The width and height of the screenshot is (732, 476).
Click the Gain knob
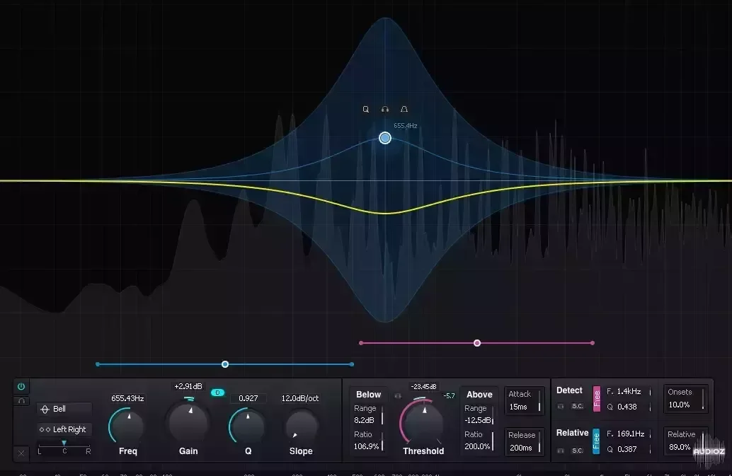(188, 422)
